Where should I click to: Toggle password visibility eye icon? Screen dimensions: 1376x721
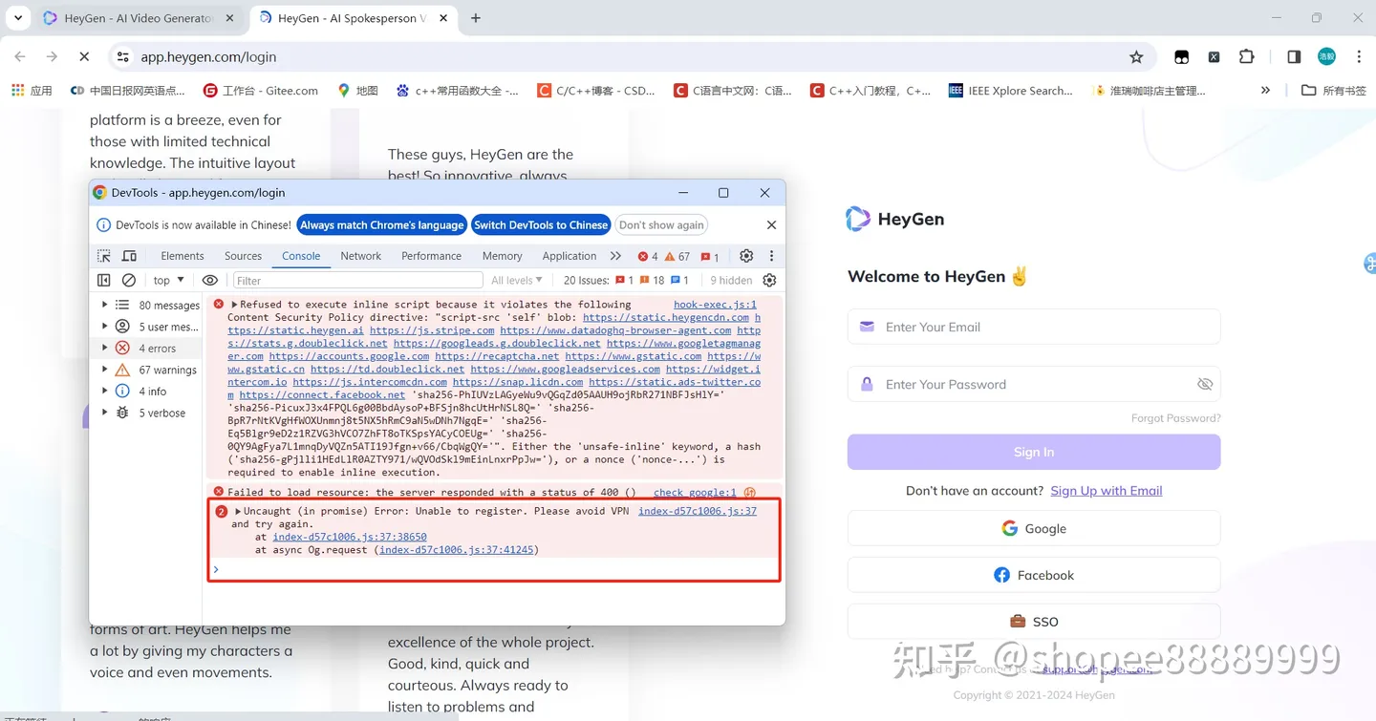(1205, 384)
